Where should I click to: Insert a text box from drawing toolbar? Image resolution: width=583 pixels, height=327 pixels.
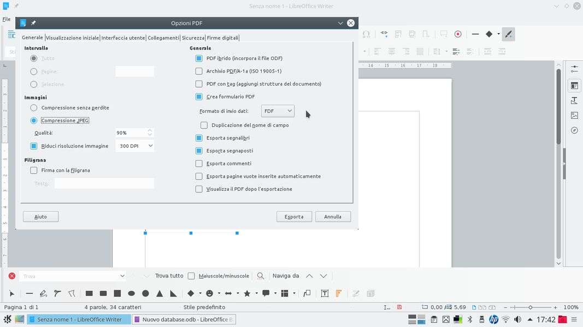point(325,293)
